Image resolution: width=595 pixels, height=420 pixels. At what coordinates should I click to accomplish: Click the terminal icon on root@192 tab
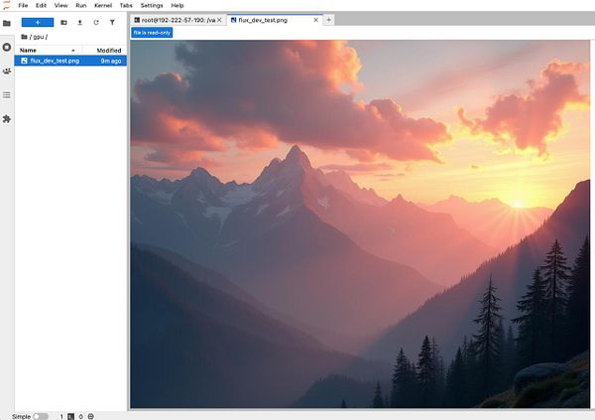(137, 20)
